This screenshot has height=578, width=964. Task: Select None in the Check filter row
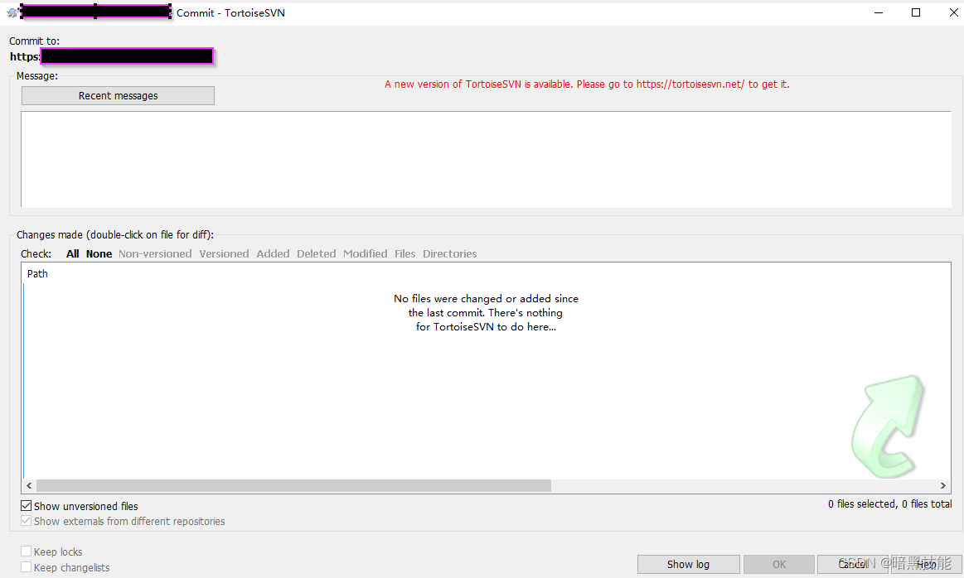(99, 253)
